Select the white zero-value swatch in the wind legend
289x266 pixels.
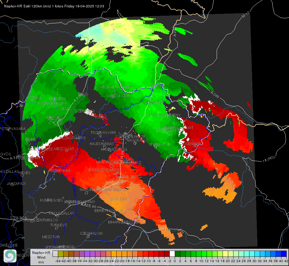pos(172,254)
